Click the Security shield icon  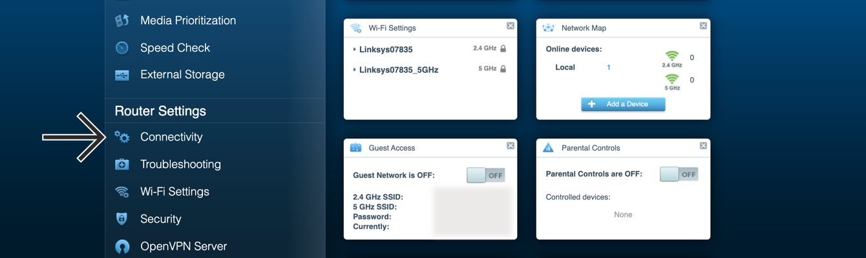pyautogui.click(x=122, y=219)
